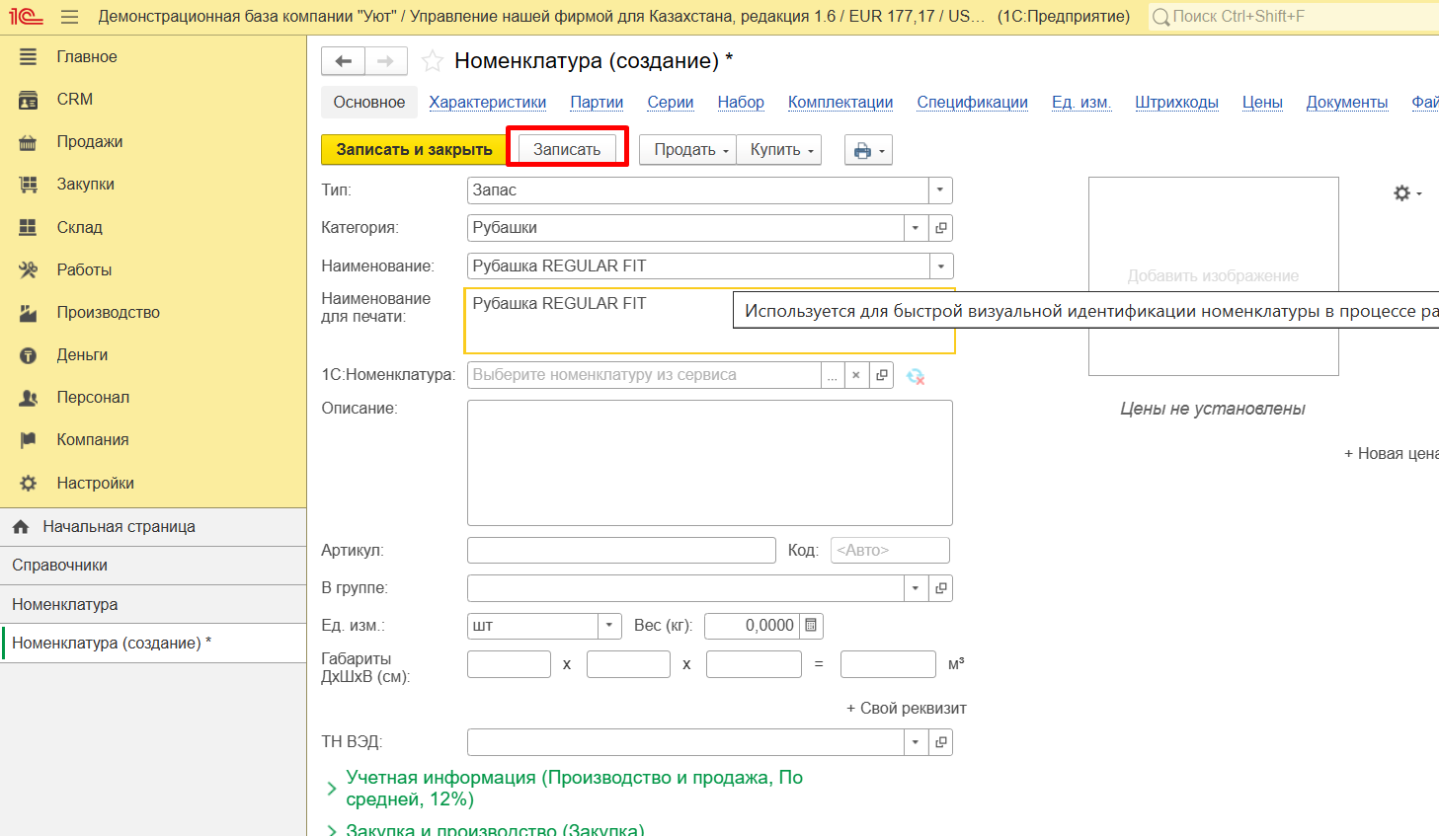Open the Ед. изм. unit dropdown
Viewport: 1439px width, 836px height.
(x=609, y=626)
